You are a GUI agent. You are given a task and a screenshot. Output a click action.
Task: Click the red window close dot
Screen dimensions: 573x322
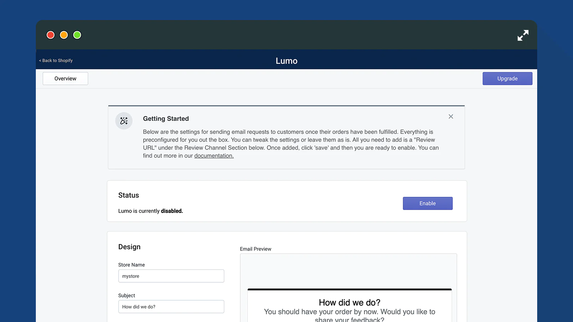point(50,35)
